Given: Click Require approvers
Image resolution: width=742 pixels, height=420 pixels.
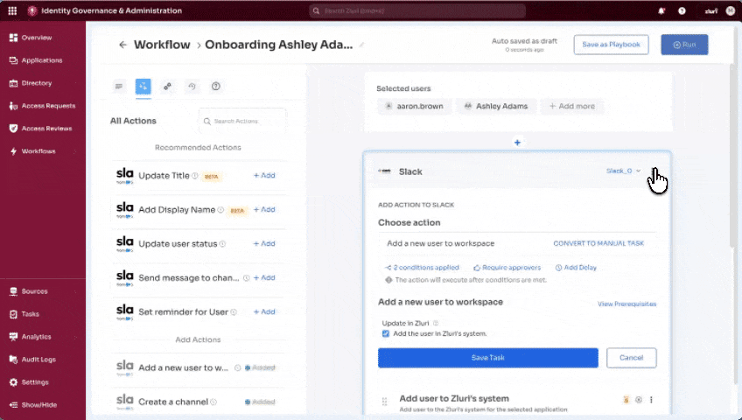Looking at the screenshot, I should 507,268.
